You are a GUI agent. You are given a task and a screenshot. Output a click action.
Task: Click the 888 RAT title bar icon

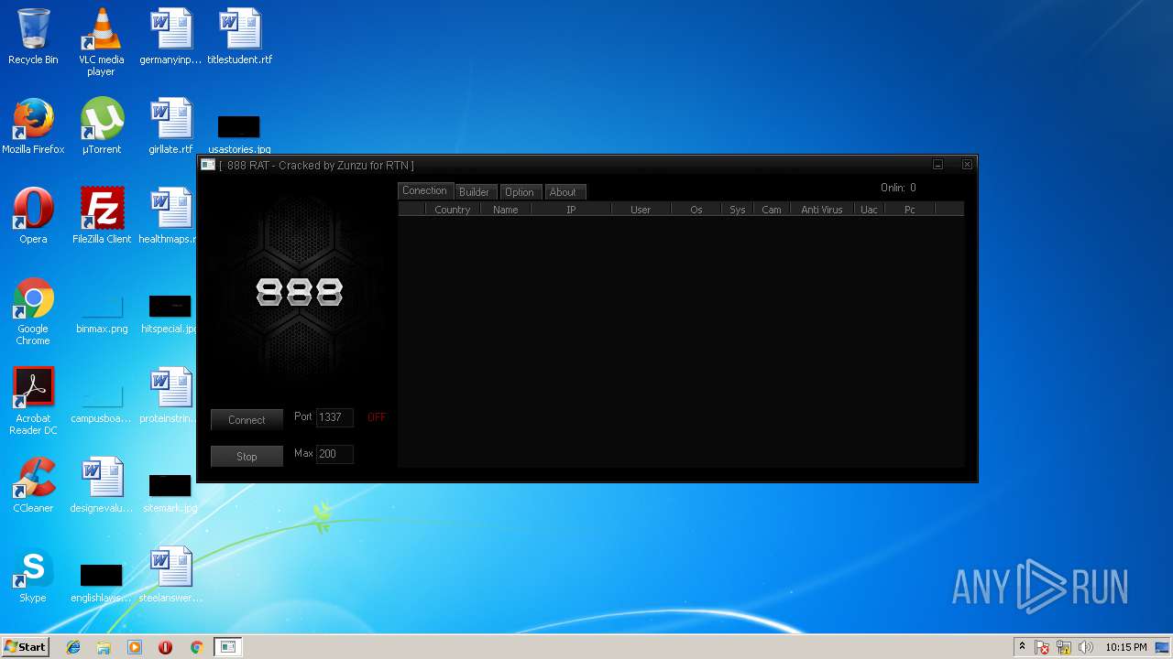(208, 165)
